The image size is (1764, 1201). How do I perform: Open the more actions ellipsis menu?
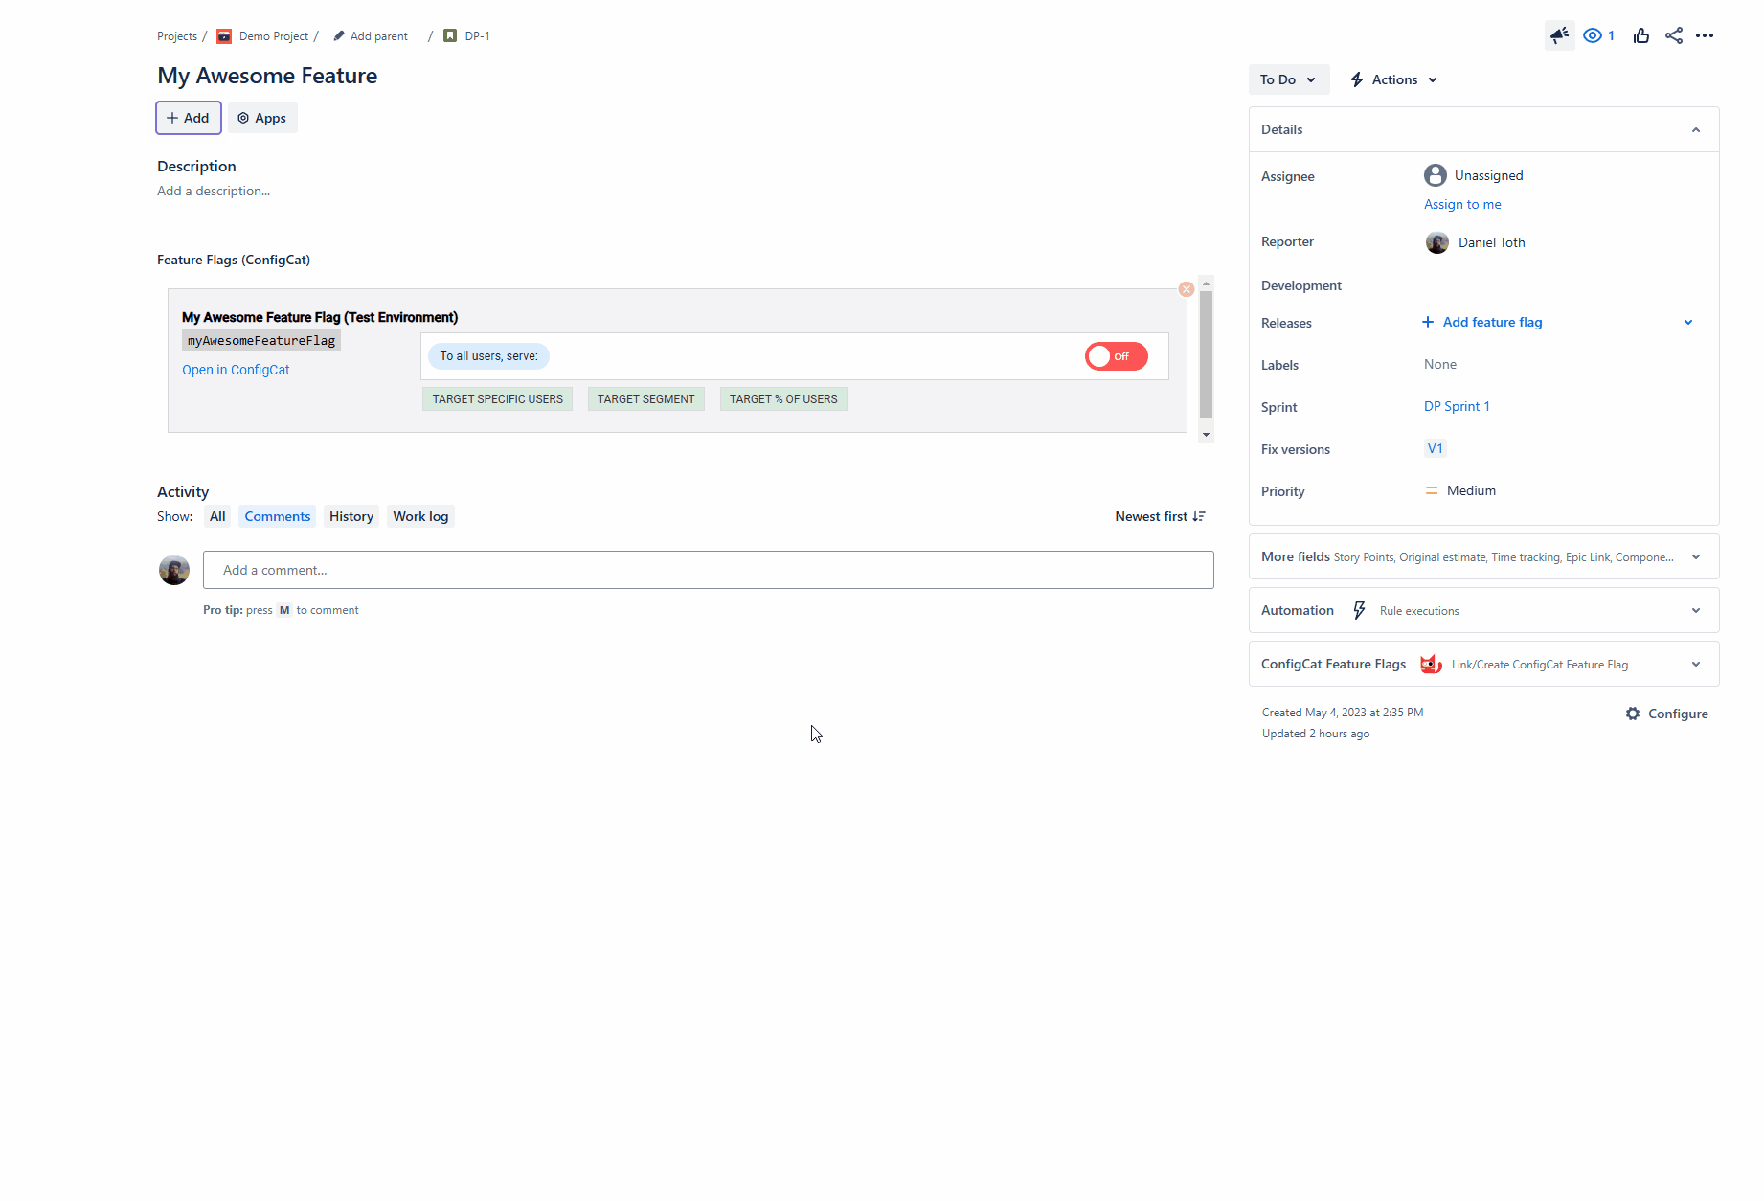tap(1705, 35)
